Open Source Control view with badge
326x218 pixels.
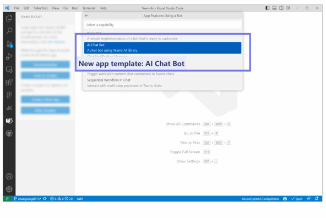(x=9, y=44)
